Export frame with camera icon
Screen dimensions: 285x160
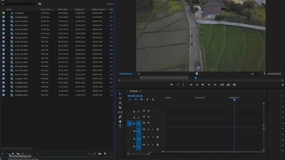pos(234,84)
